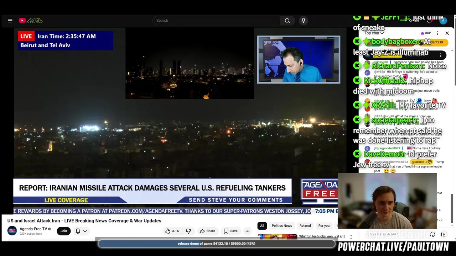The height and width of the screenshot is (256, 456).
Task: Click the account avatar top right
Action: pos(443,21)
